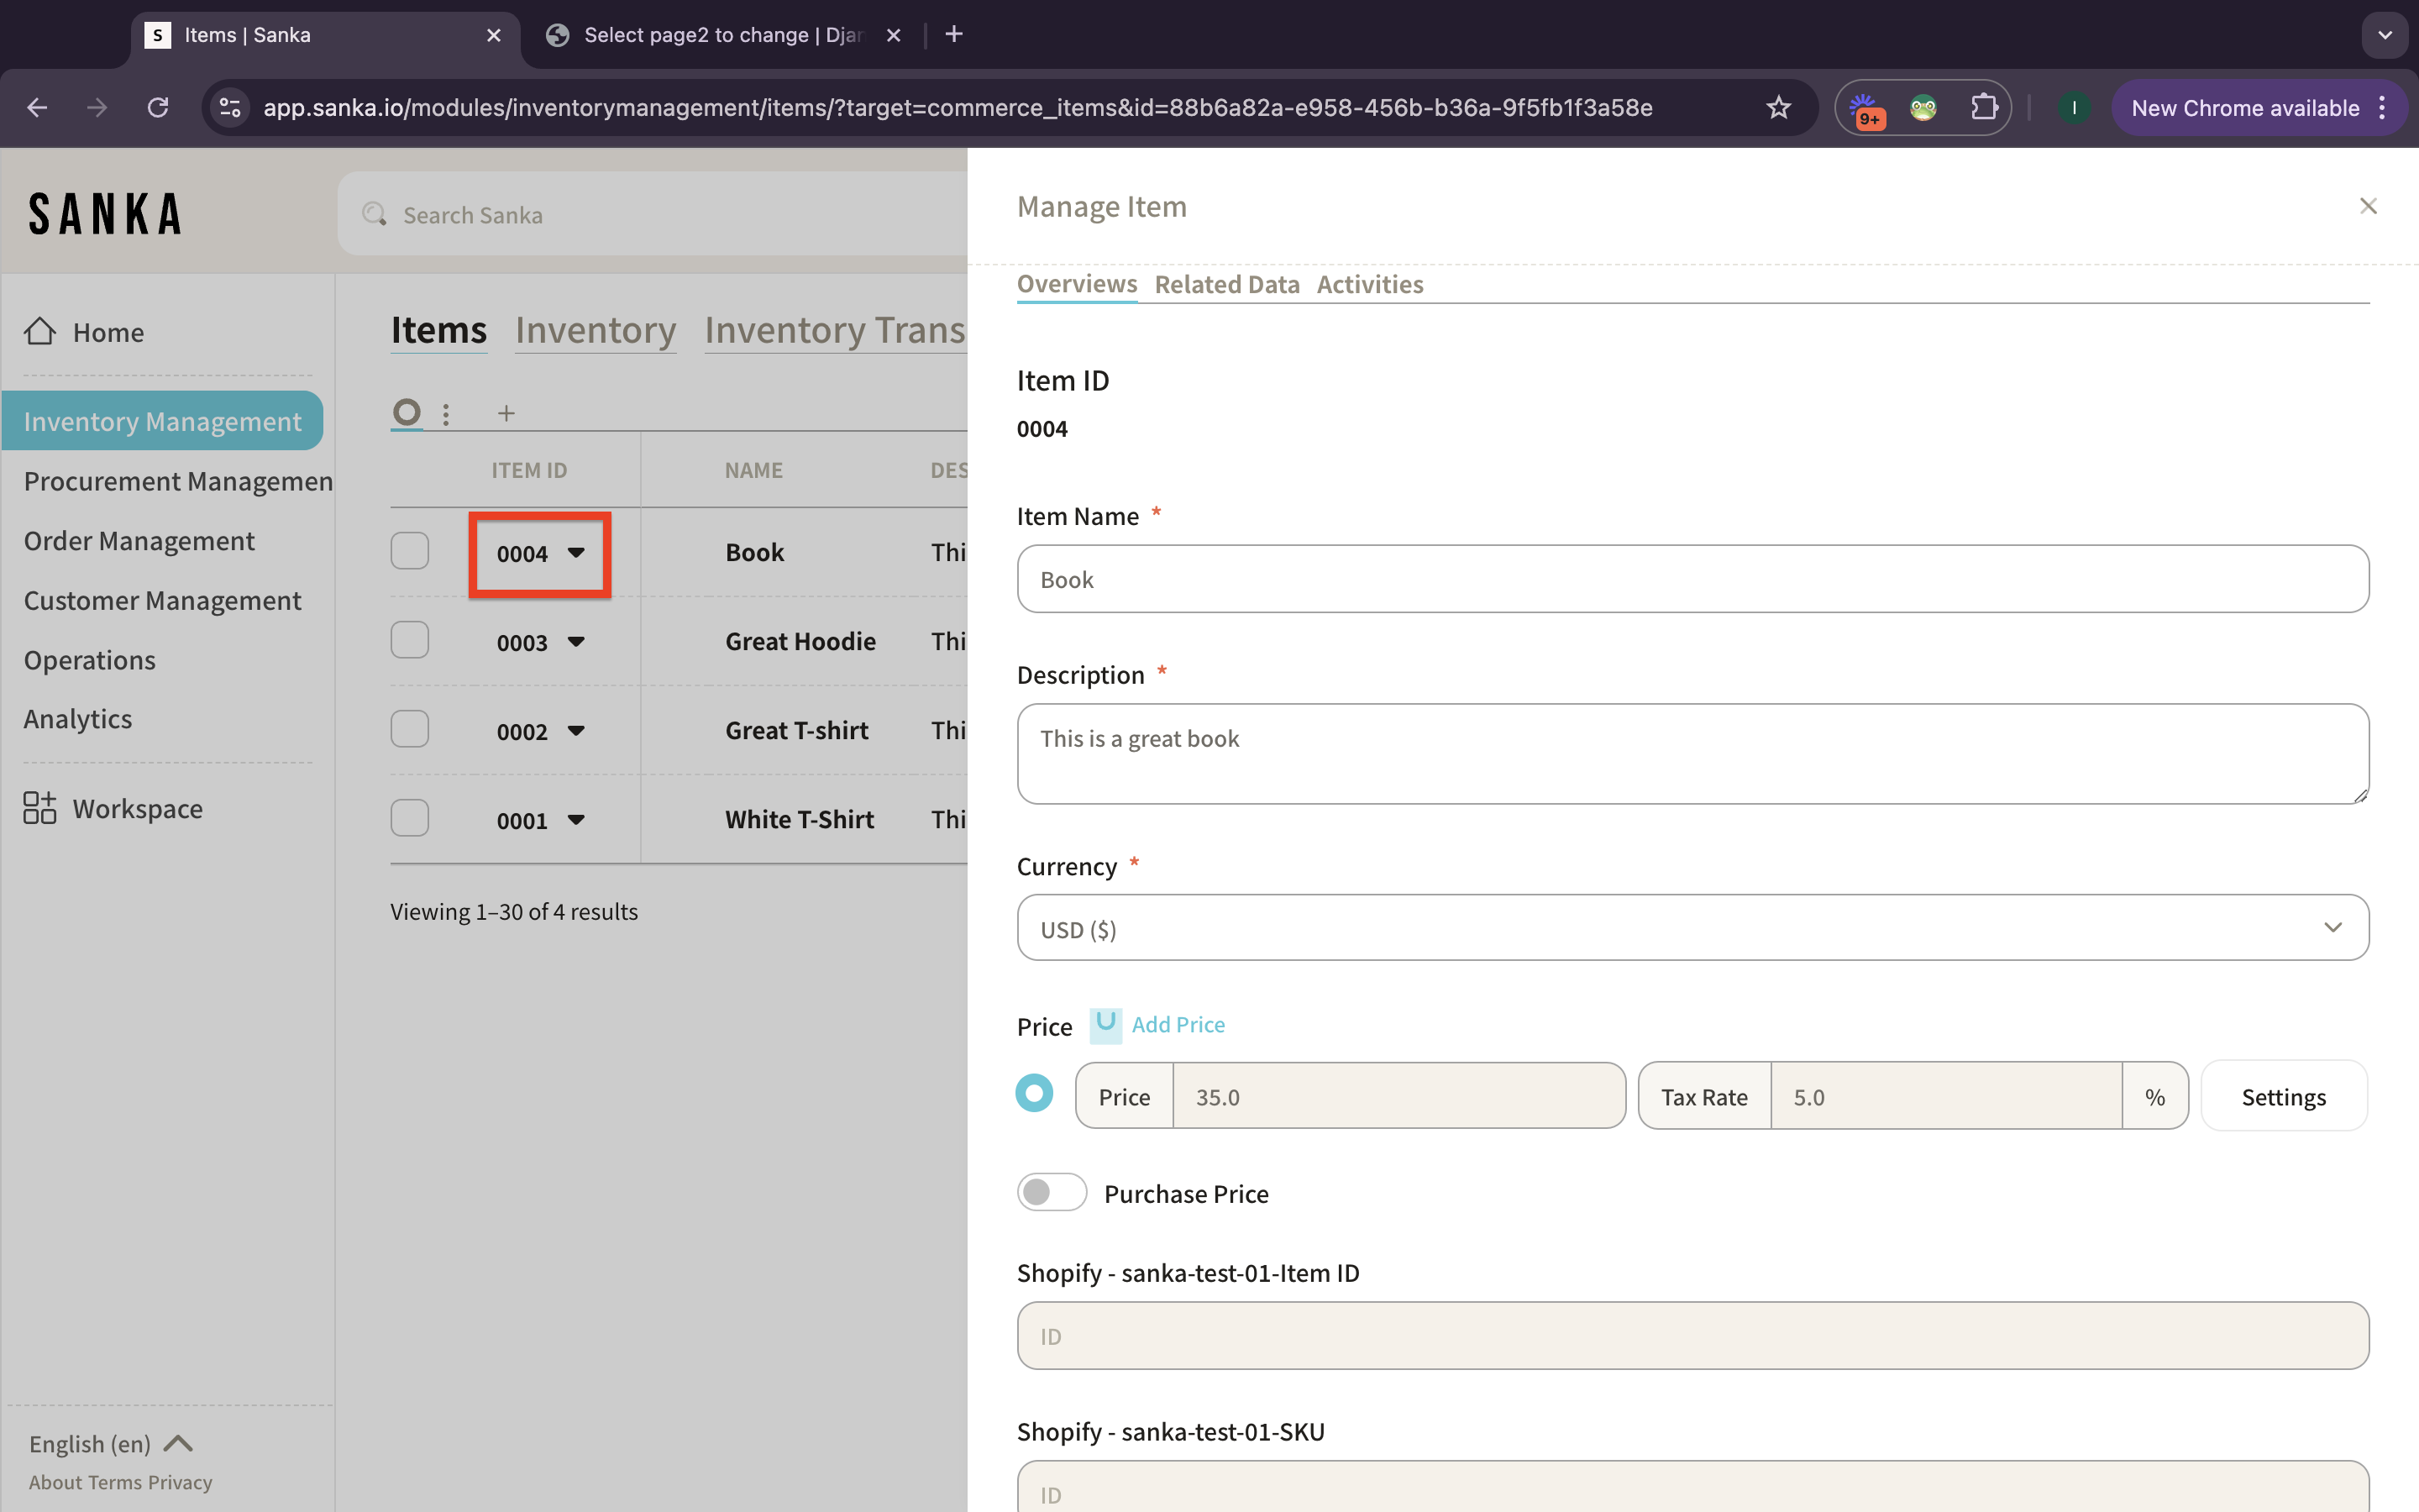Click the plus icon to add view
2419x1512 pixels.
point(506,413)
